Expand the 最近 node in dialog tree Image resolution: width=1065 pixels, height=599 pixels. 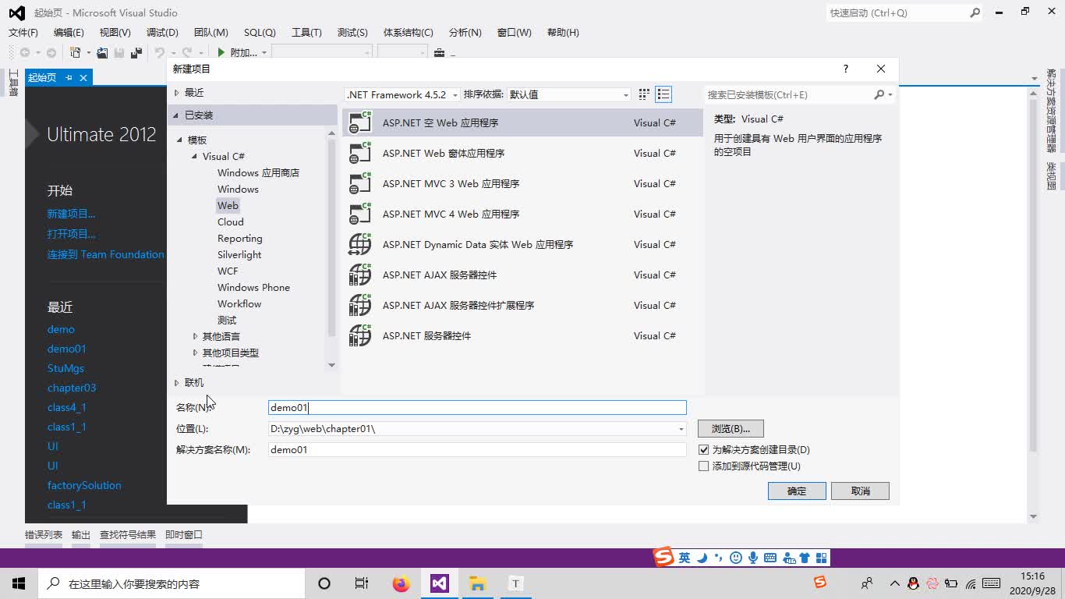coord(177,93)
